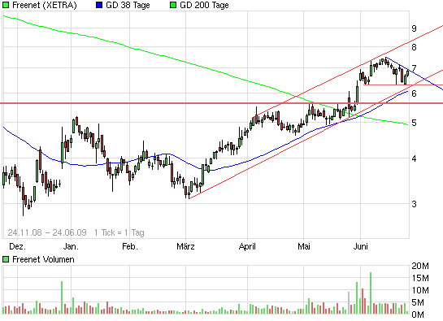Screen dimensions: 443x321
Task: Click the green GD 200 Tage legend swatch
Action: click(173, 5)
